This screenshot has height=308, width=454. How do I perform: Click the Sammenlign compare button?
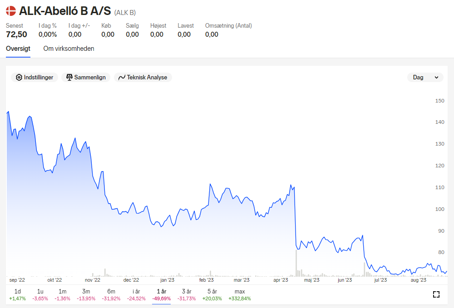(x=86, y=77)
